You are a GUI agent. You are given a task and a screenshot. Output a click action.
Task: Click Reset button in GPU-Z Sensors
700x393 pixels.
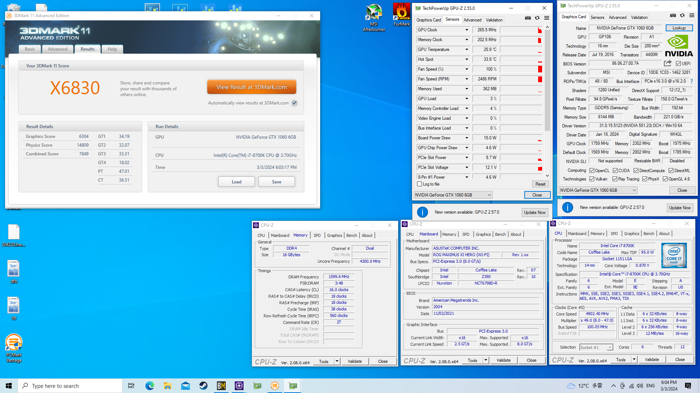pos(540,184)
